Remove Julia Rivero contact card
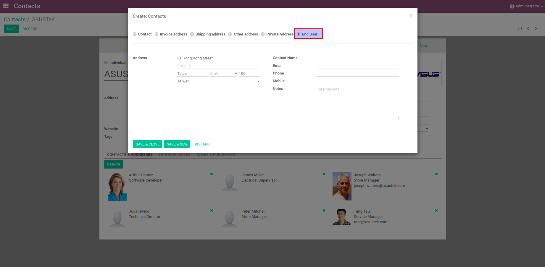This screenshot has width=545, height=267. coord(212,211)
